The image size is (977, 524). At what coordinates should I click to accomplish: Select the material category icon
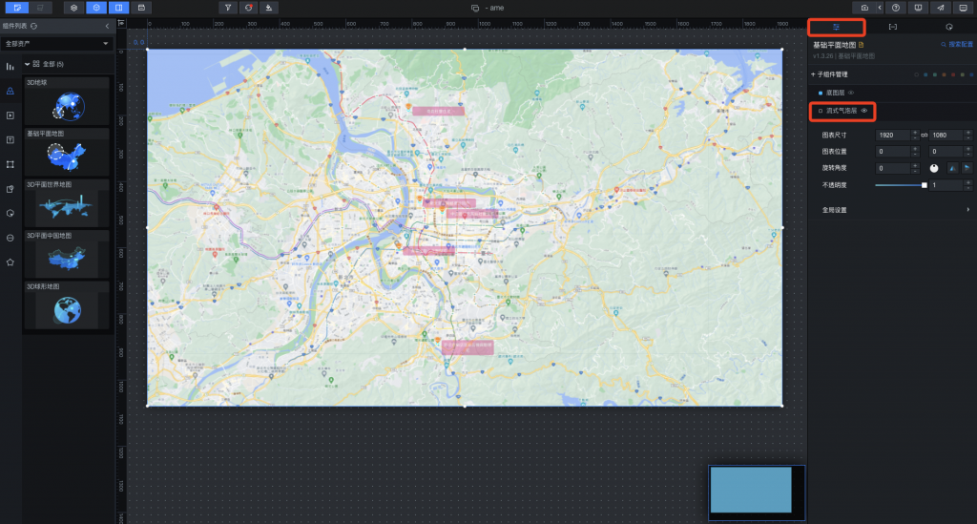click(x=10, y=189)
